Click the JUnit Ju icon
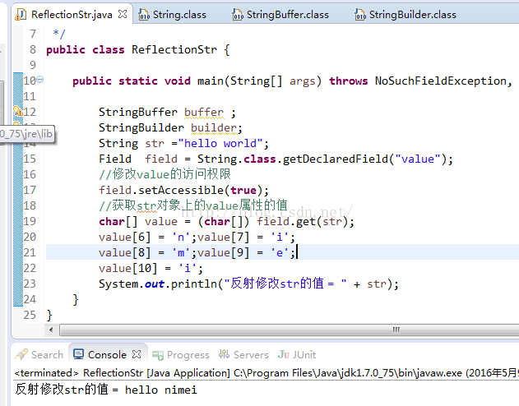The image size is (519, 406). pyautogui.click(x=284, y=354)
